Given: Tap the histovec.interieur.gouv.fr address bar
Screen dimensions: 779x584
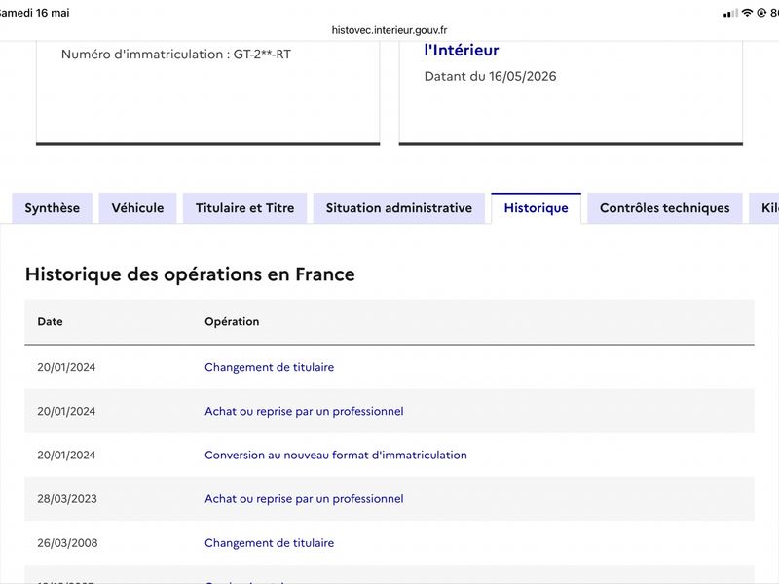Looking at the screenshot, I should click(389, 30).
